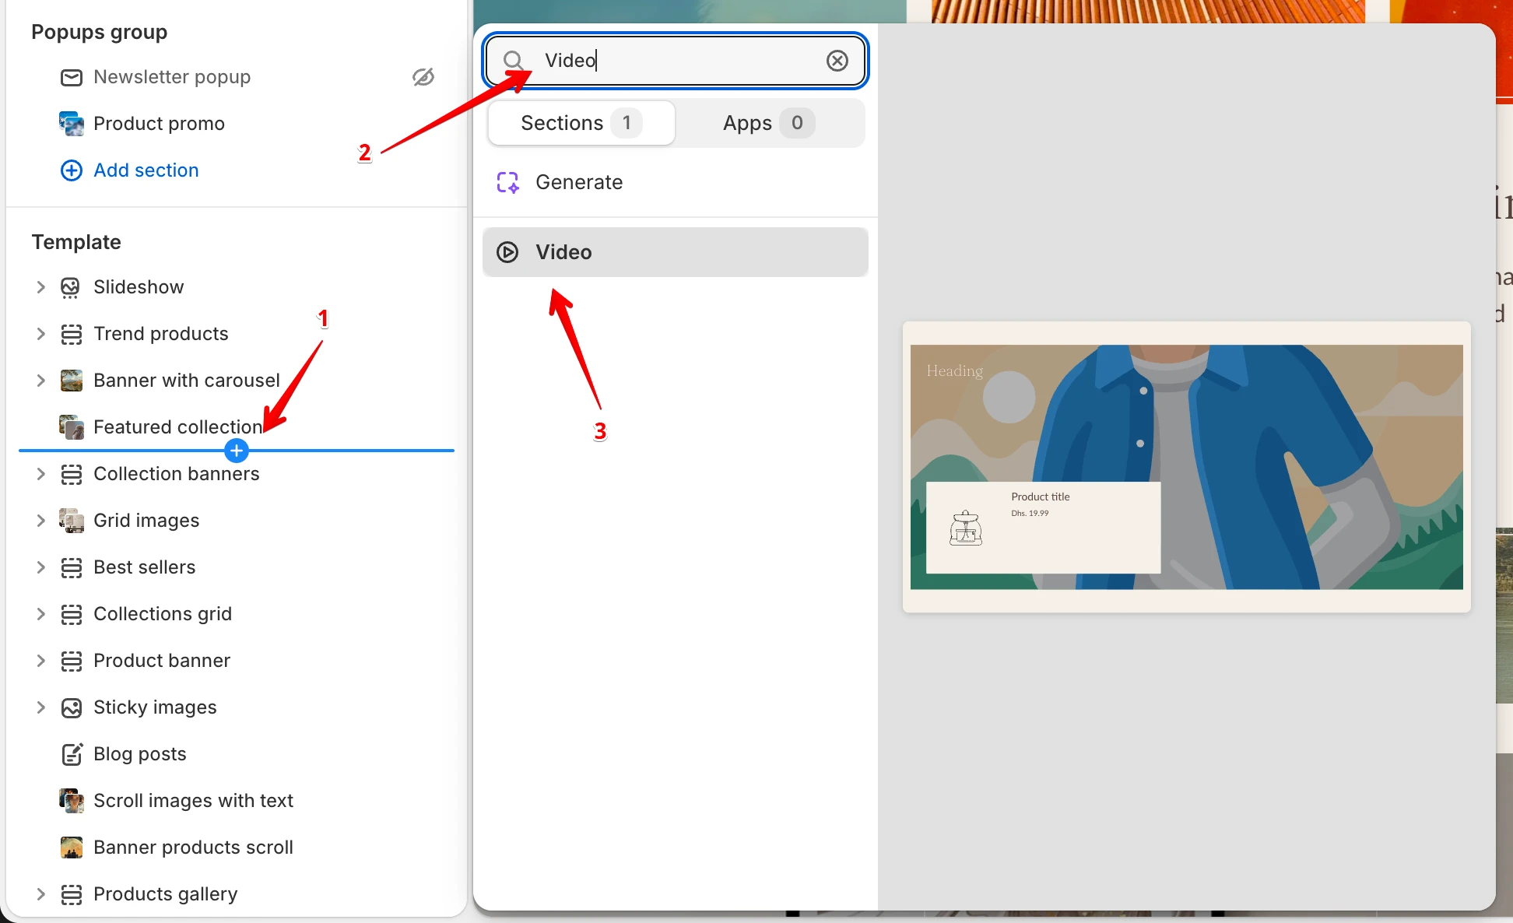Clear the Video search text

click(x=837, y=61)
